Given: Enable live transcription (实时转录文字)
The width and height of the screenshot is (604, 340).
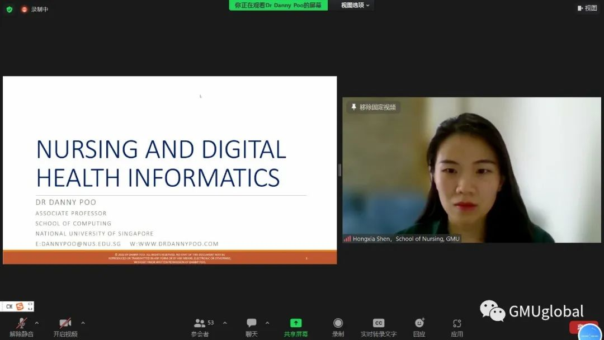Looking at the screenshot, I should click(379, 327).
